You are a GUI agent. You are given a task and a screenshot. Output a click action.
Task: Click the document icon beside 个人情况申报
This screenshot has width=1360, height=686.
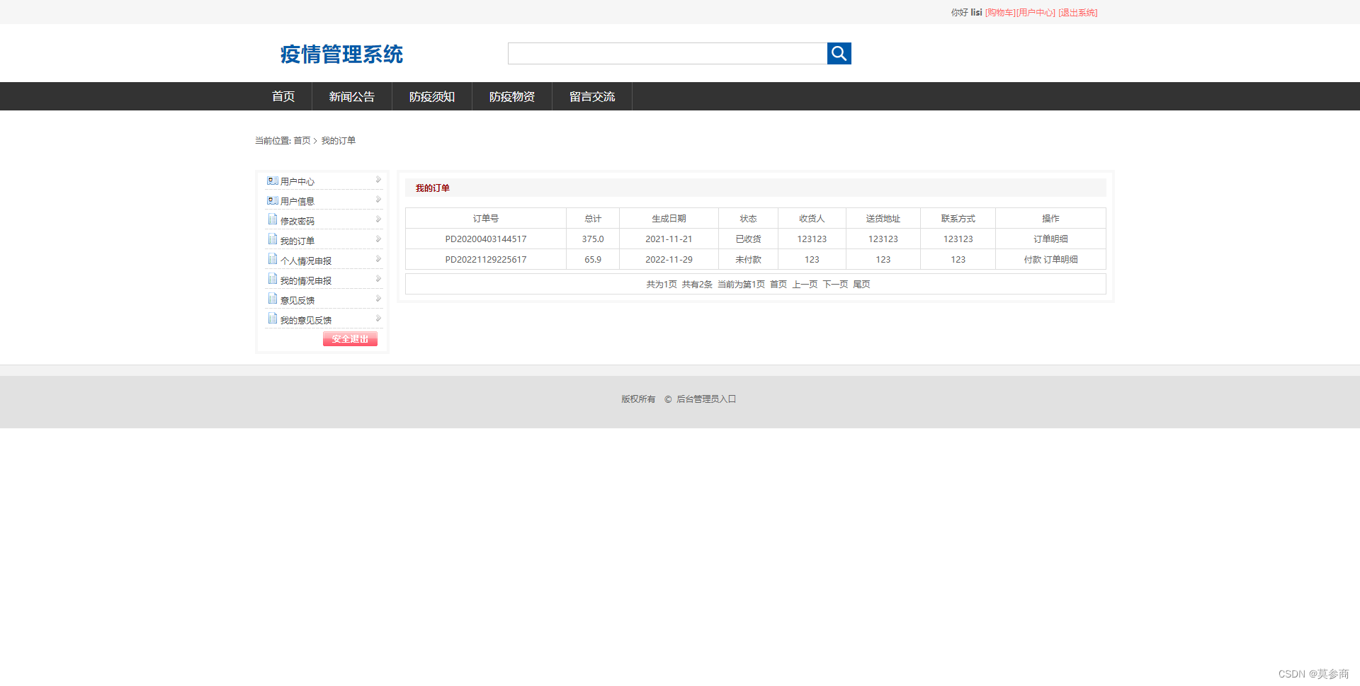tap(273, 259)
